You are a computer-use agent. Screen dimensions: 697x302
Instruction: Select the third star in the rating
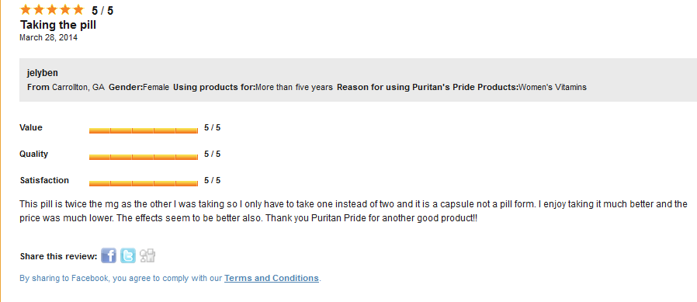52,9
